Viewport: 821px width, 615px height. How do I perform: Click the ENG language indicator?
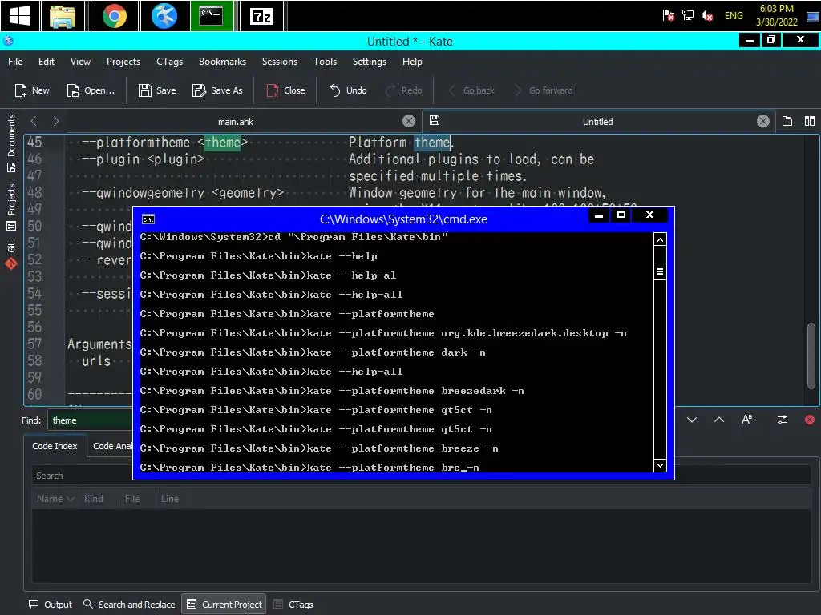[x=734, y=16]
